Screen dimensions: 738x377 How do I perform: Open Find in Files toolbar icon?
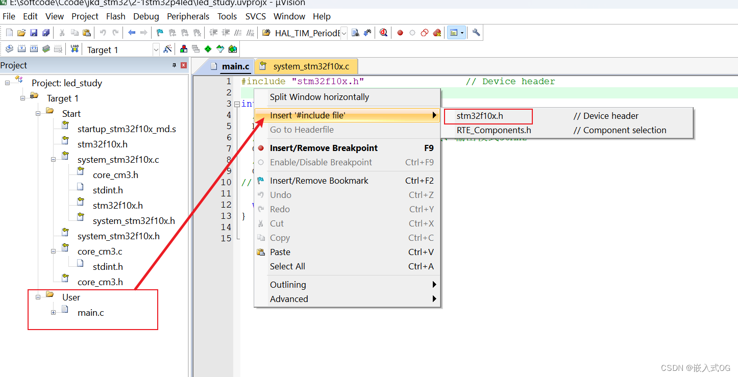(x=266, y=33)
